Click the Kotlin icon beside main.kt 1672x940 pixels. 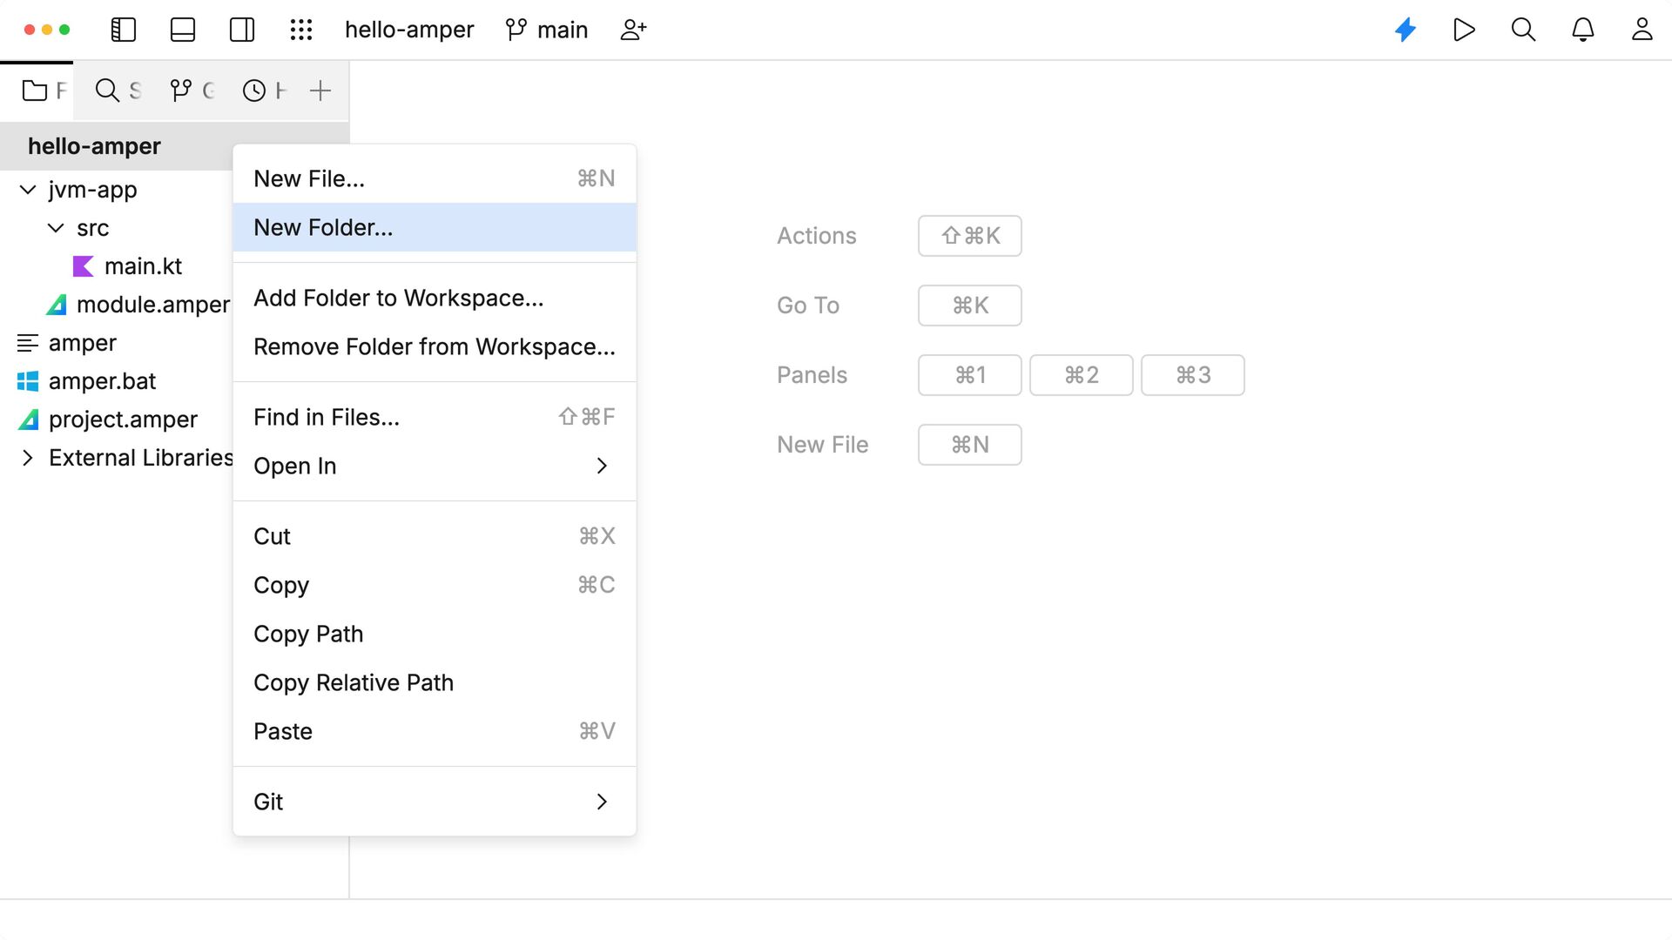(x=83, y=266)
